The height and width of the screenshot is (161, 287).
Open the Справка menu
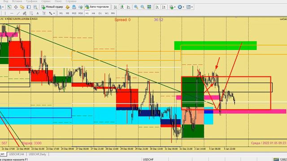coord(71,1)
